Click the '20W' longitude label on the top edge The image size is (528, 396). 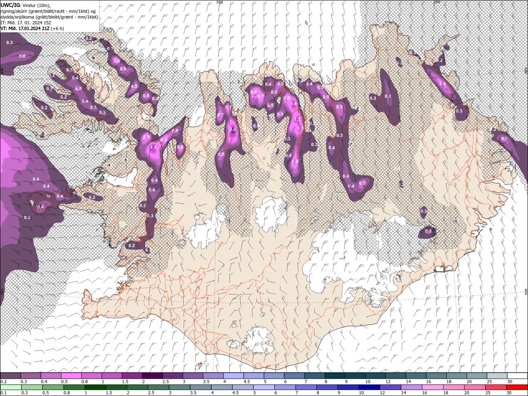pyautogui.click(x=220, y=2)
